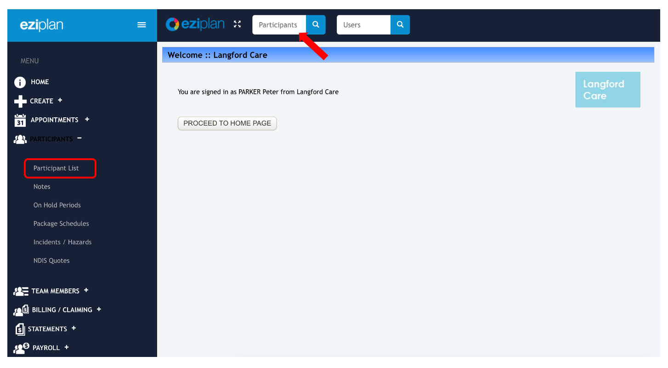Click the Statements dollar document icon
Screen dimensions: 668x368
coord(20,329)
